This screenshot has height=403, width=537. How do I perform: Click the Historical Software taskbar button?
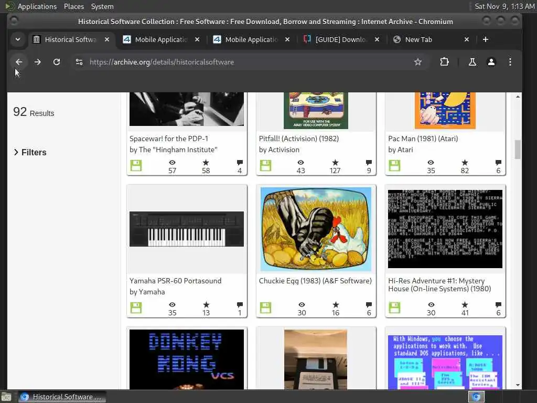[62, 397]
